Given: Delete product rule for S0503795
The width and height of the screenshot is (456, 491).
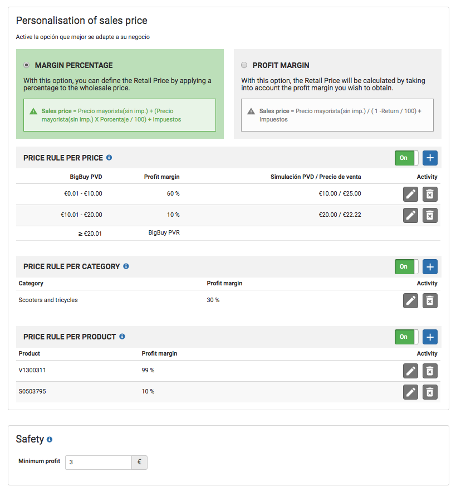Looking at the screenshot, I should click(430, 392).
